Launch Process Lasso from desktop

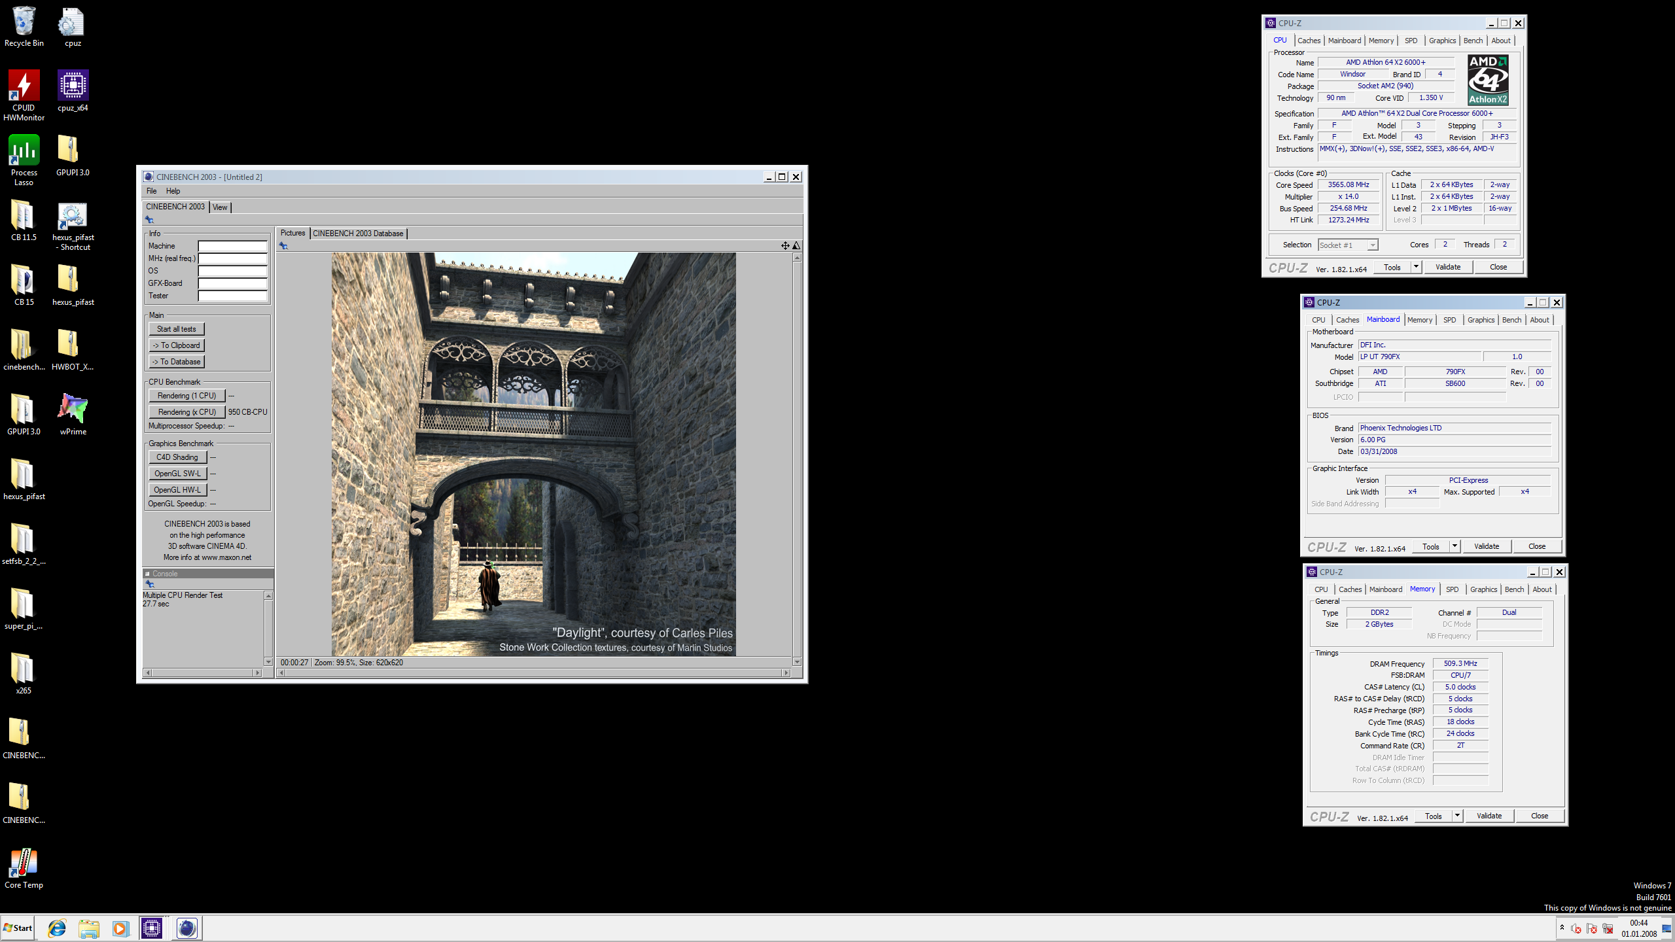pos(24,160)
